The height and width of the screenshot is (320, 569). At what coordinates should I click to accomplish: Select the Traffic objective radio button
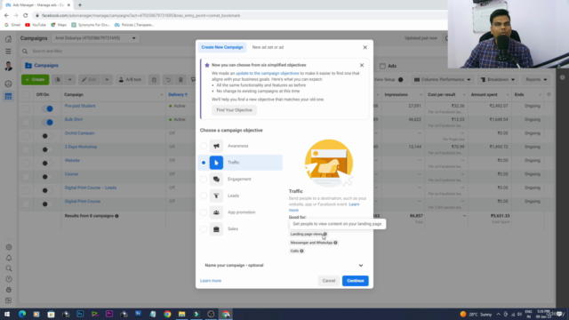[204, 163]
